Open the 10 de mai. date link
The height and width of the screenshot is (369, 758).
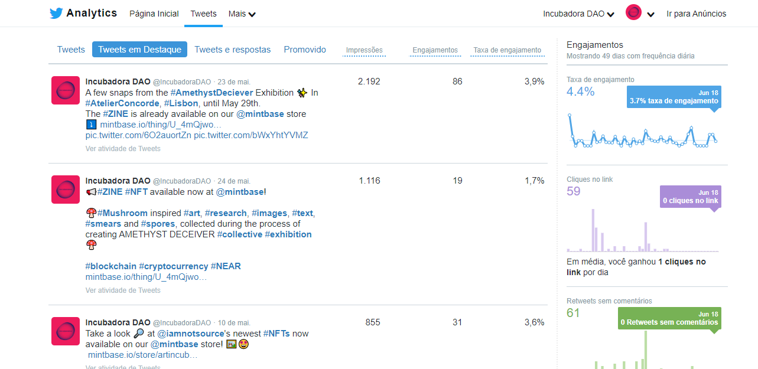pos(234,323)
